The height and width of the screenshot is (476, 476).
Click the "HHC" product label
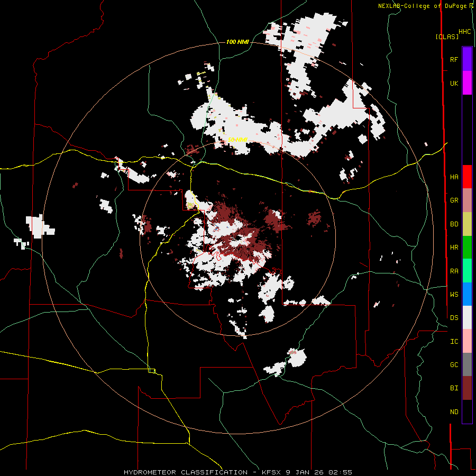tap(465, 32)
